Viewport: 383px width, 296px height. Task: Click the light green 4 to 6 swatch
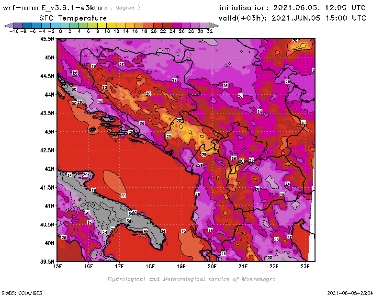83,25
